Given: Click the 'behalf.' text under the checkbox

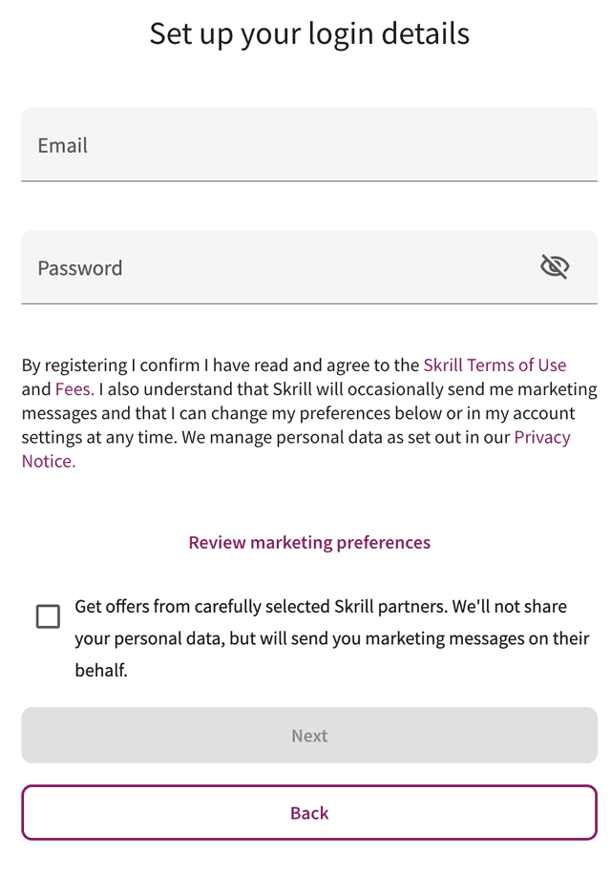Looking at the screenshot, I should pyautogui.click(x=101, y=671).
